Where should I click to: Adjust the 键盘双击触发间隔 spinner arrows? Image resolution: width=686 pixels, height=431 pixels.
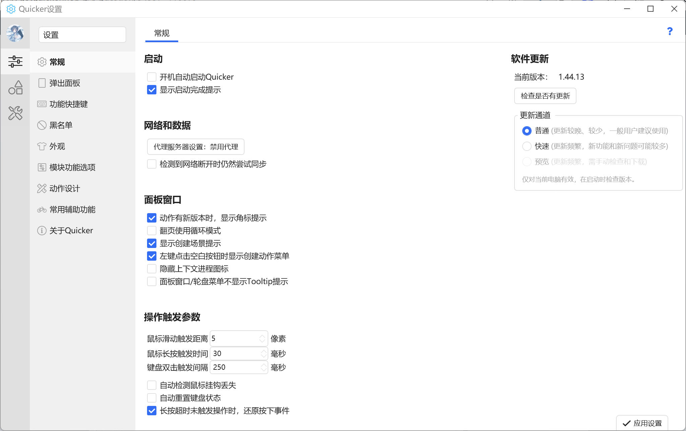(264, 367)
